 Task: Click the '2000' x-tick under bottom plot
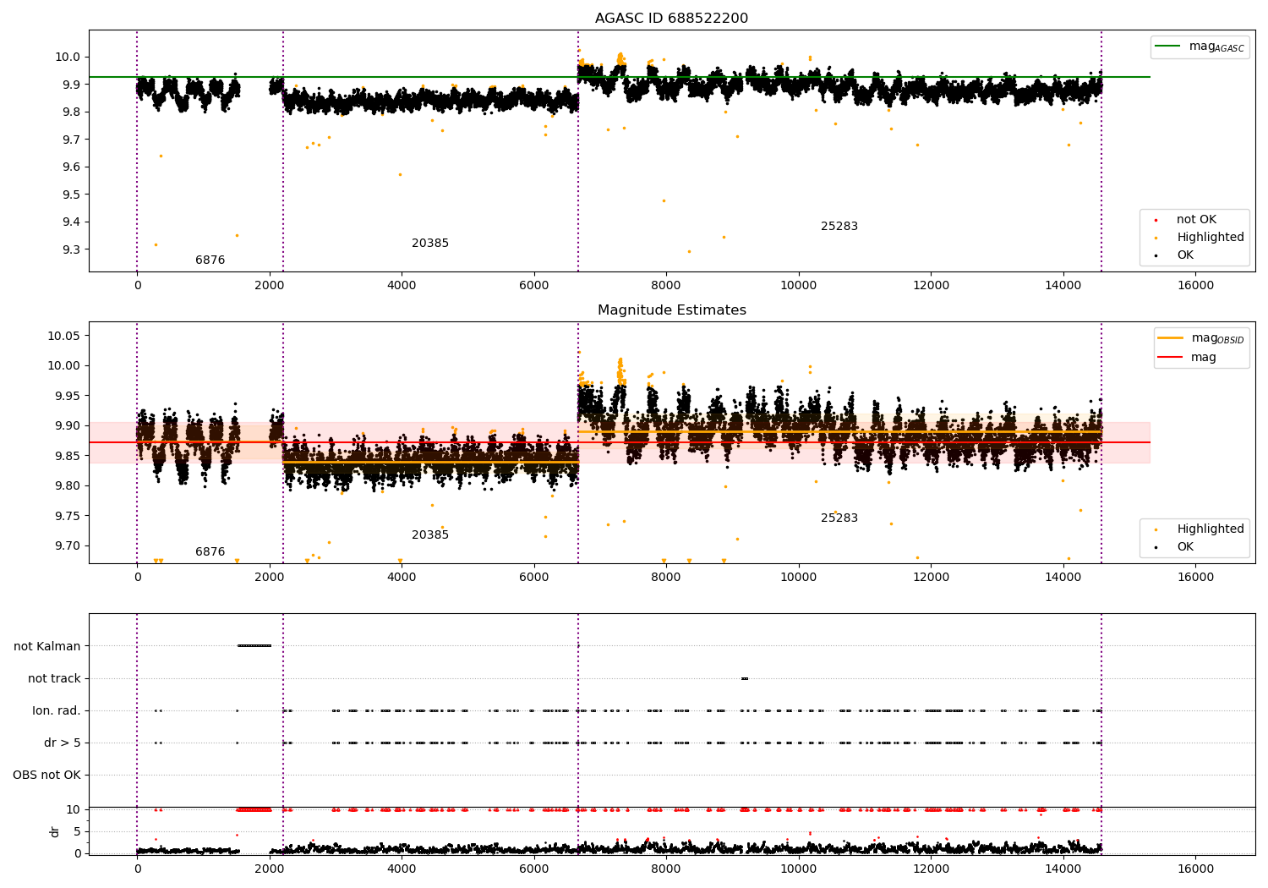coord(269,868)
